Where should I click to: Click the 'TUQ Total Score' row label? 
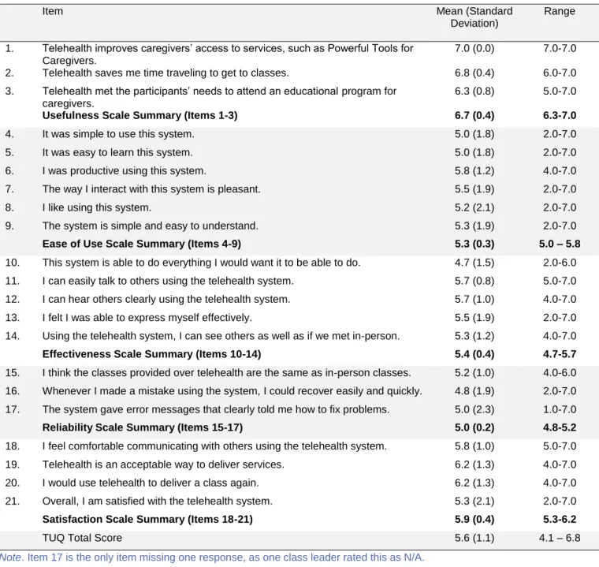(x=82, y=538)
